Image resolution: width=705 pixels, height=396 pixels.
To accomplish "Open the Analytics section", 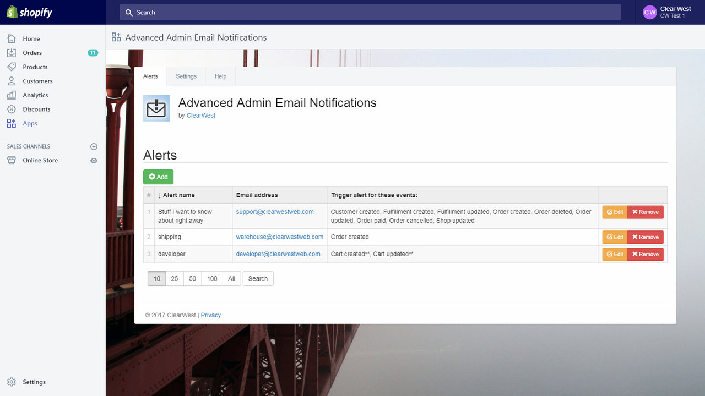I will pos(35,95).
